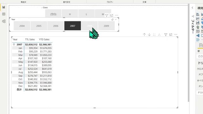Click the $107,160 TTL Sales cell for Apr
This screenshot has width=203, height=114.
(33, 58)
